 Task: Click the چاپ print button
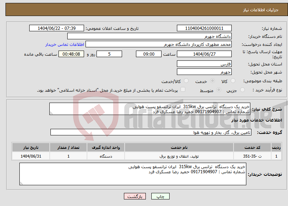click(x=160, y=196)
